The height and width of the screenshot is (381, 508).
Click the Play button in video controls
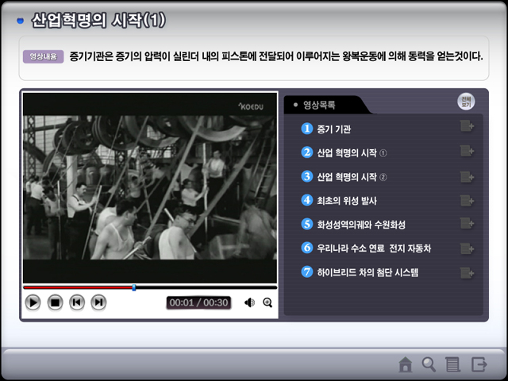33,302
